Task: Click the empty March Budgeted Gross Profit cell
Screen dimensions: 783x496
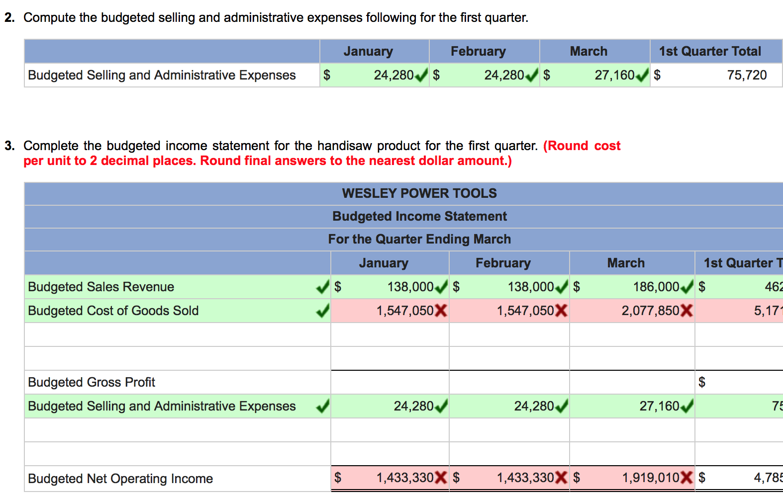Action: pos(632,382)
